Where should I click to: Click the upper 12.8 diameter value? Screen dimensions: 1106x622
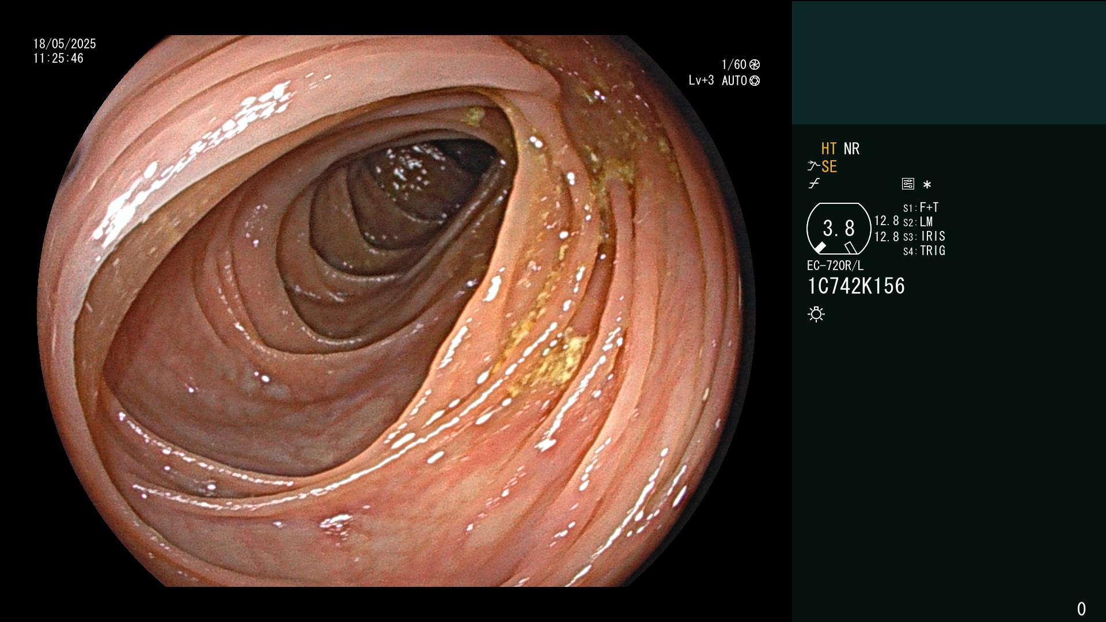(887, 221)
